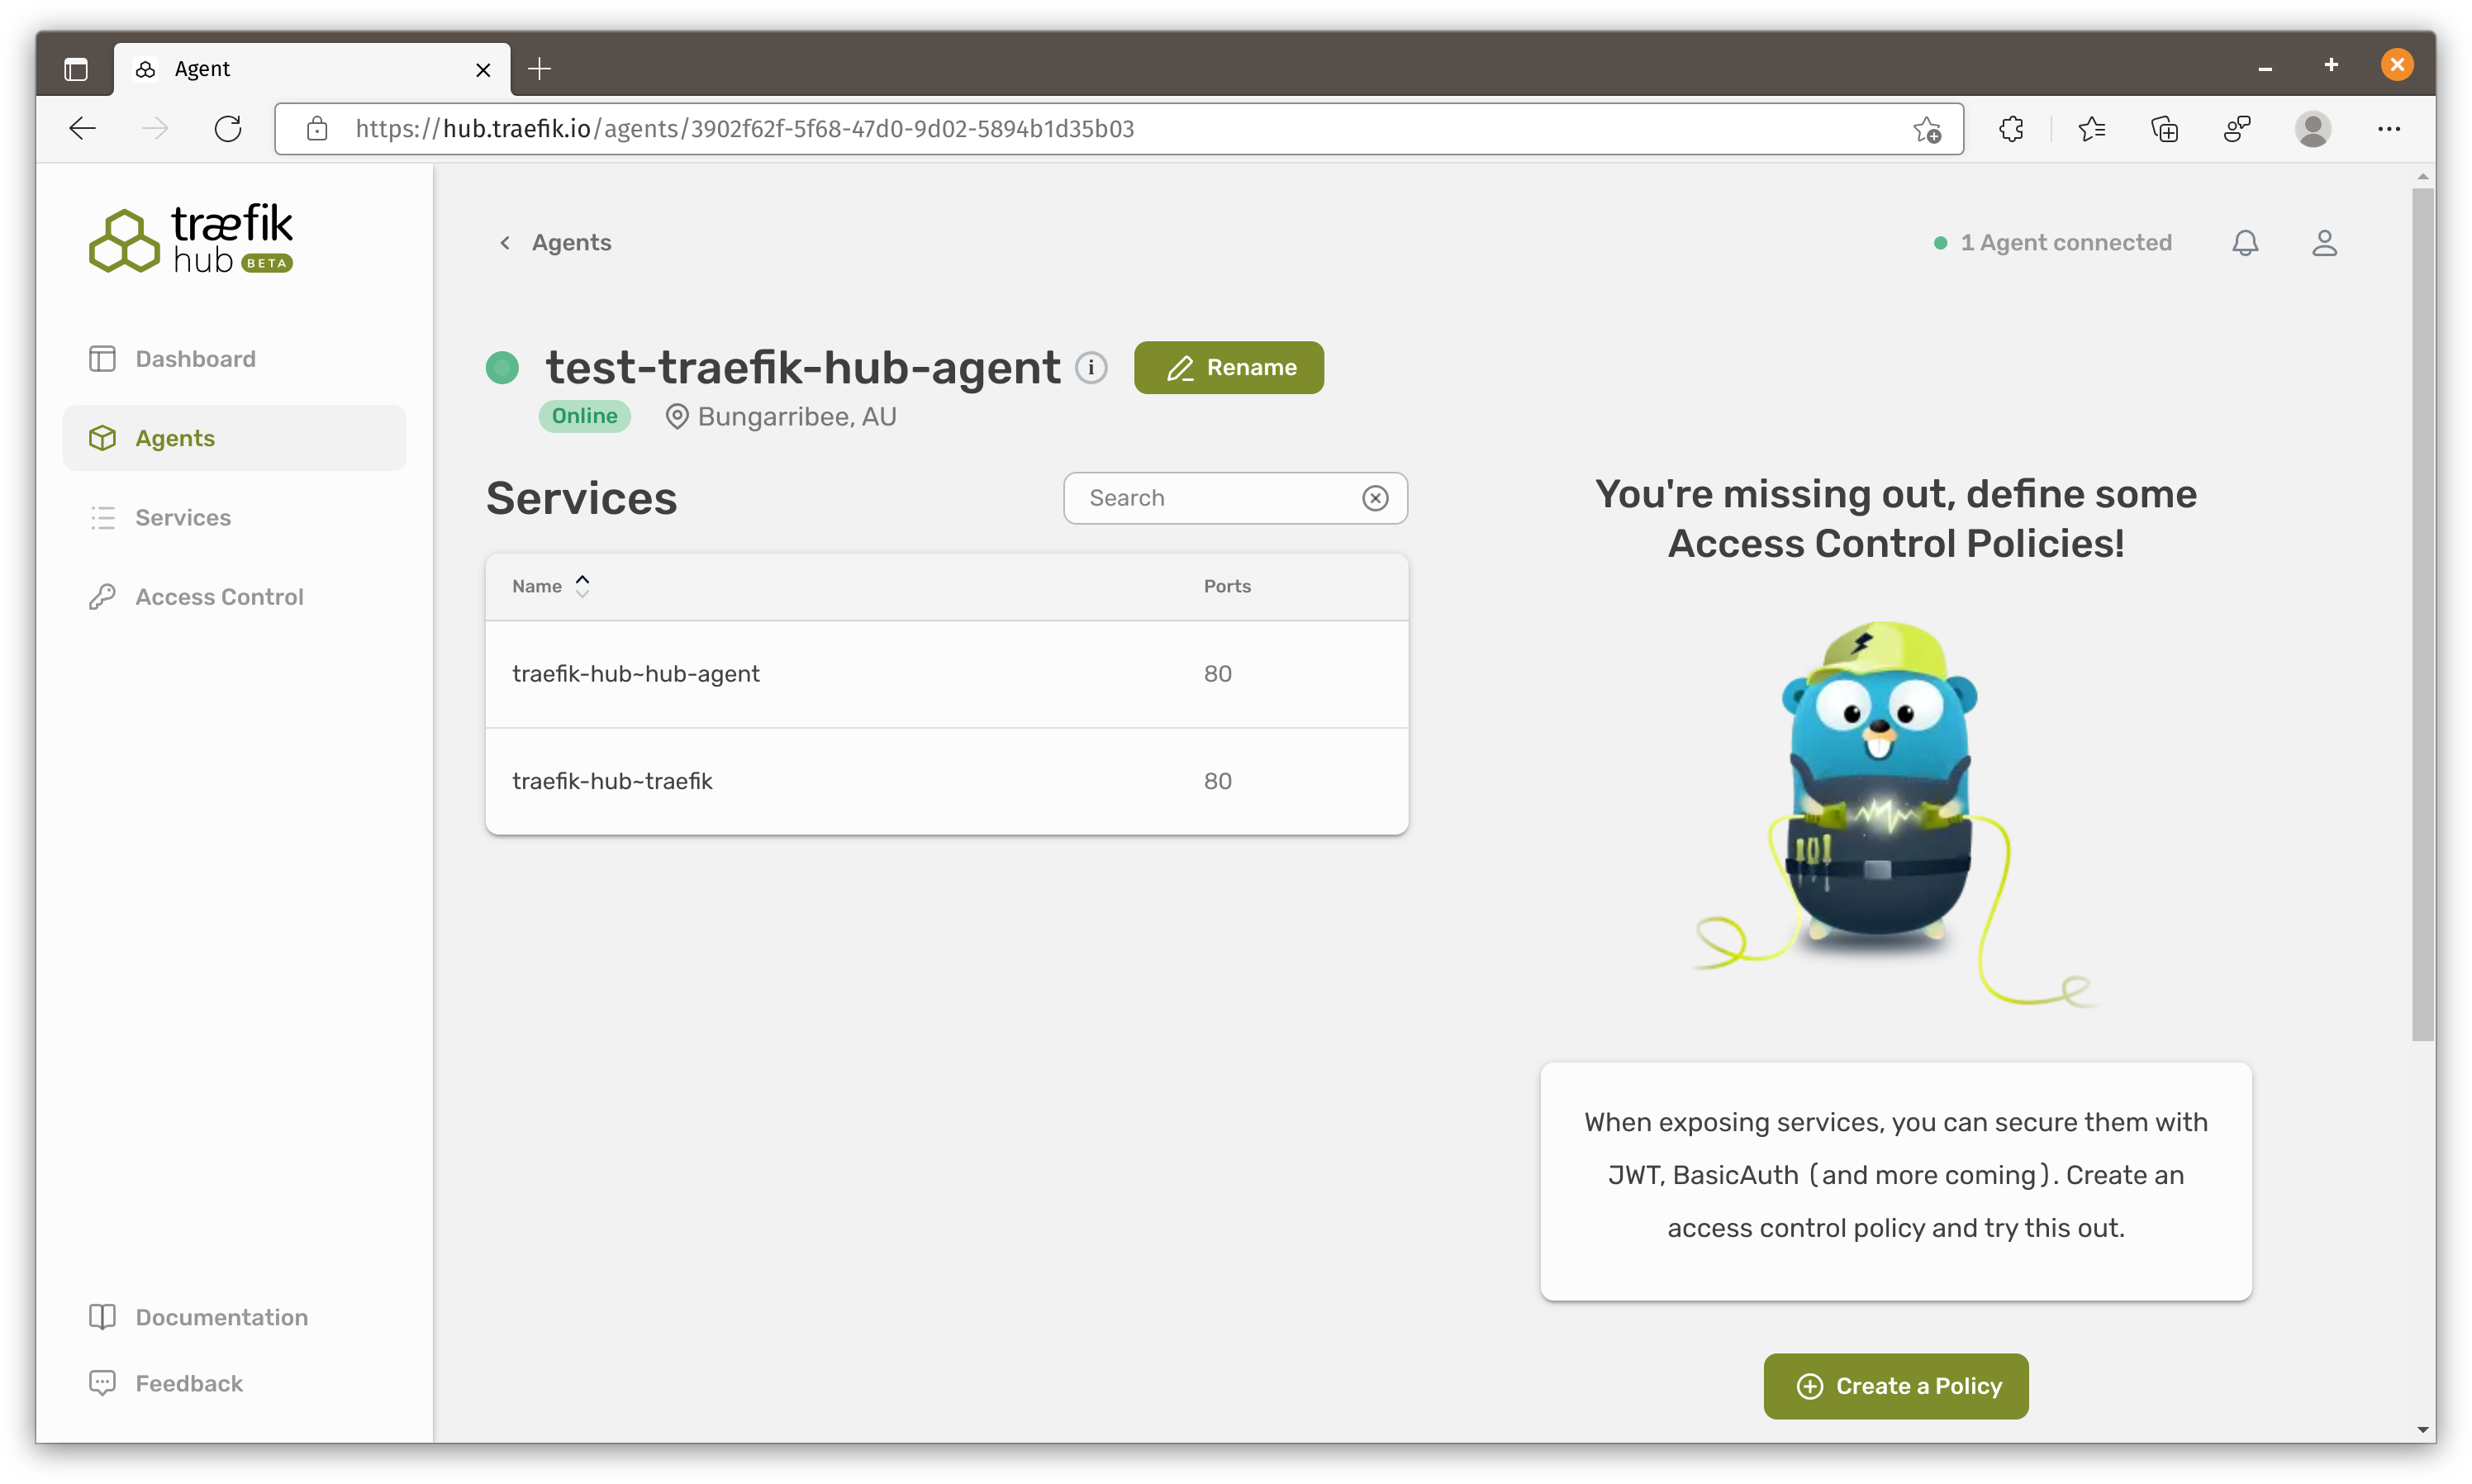The height and width of the screenshot is (1484, 2472).
Task: Open browser favorites list icon
Action: [x=2091, y=129]
